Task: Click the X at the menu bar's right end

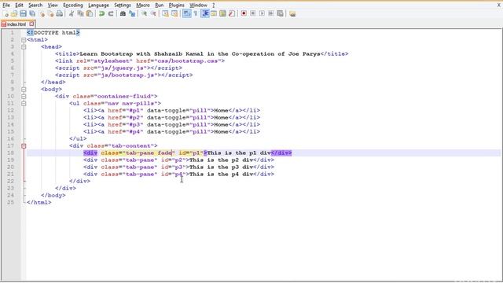Action: 499,6
